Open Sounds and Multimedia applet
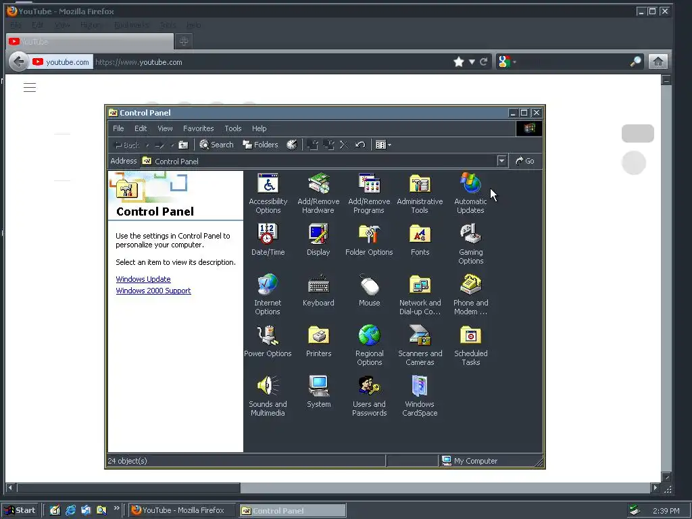This screenshot has height=519, width=692. (268, 396)
